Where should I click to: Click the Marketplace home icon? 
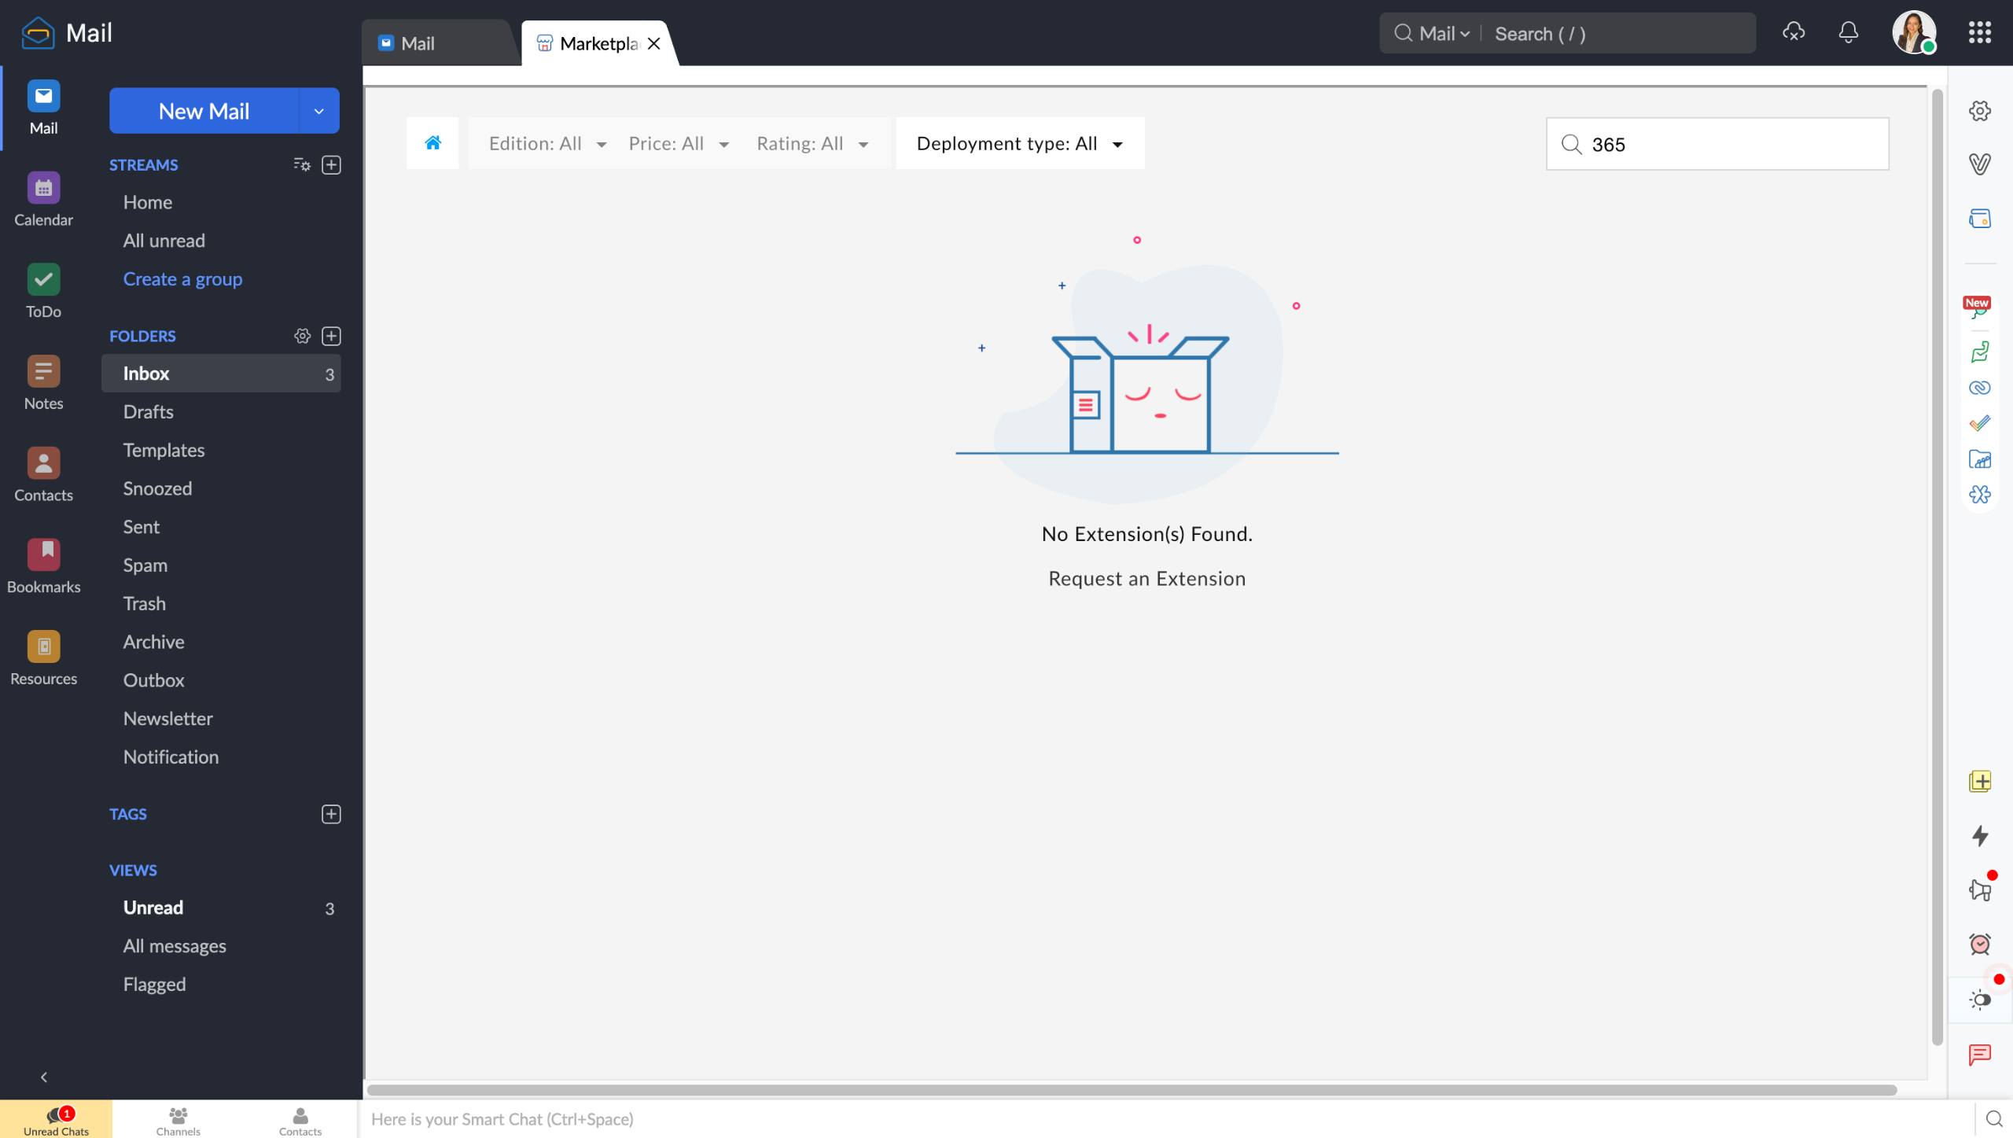[432, 143]
